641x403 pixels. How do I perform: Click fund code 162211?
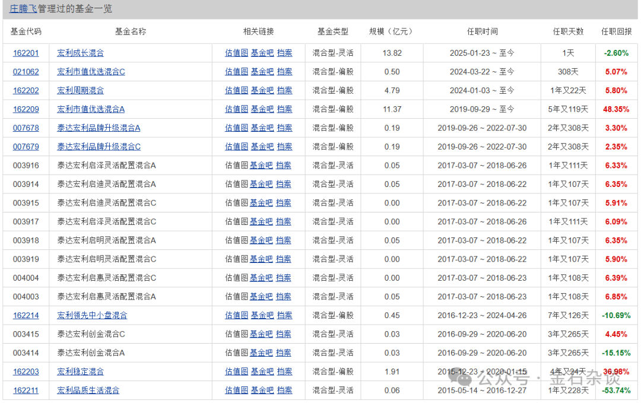tap(26, 391)
